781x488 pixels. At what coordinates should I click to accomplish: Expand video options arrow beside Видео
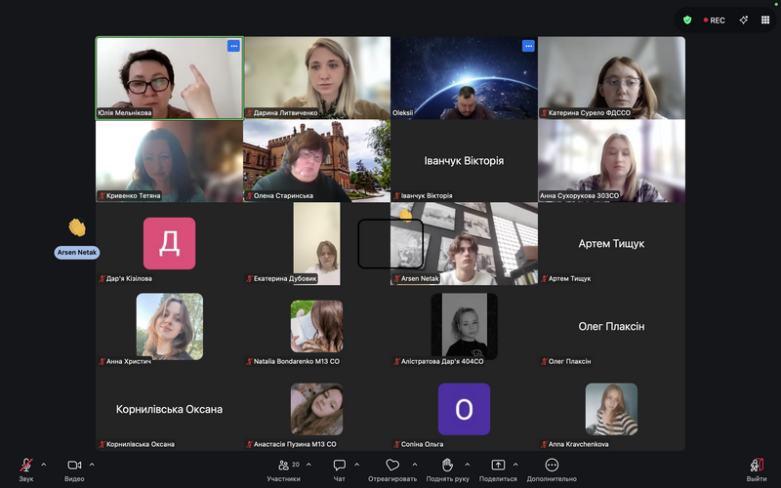tap(92, 465)
